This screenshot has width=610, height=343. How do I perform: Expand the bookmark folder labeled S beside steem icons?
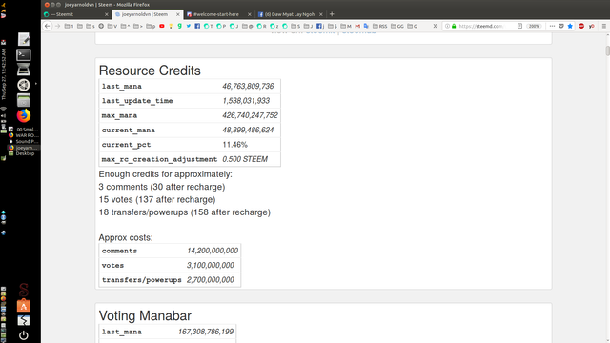point(295,26)
